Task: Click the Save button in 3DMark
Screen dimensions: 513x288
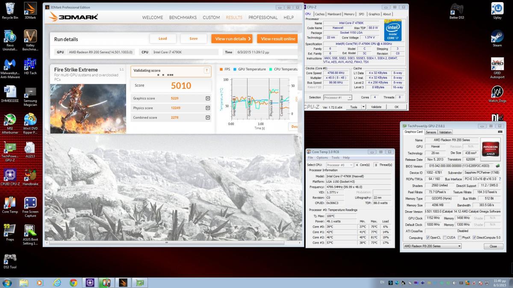Action: click(194, 38)
